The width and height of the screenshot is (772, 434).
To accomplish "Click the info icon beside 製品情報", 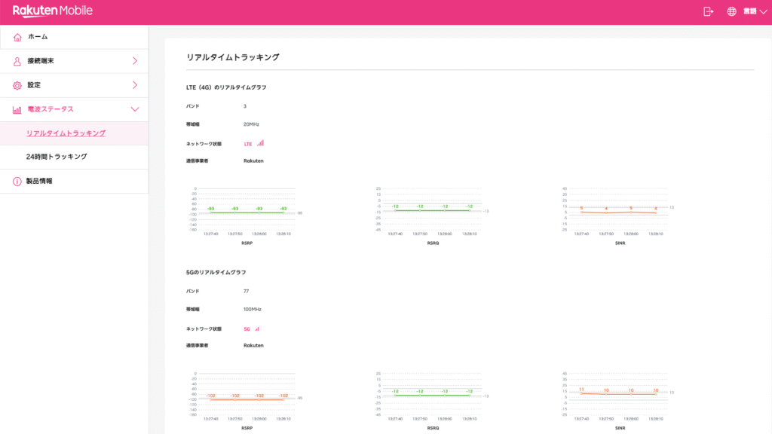I will pyautogui.click(x=17, y=181).
